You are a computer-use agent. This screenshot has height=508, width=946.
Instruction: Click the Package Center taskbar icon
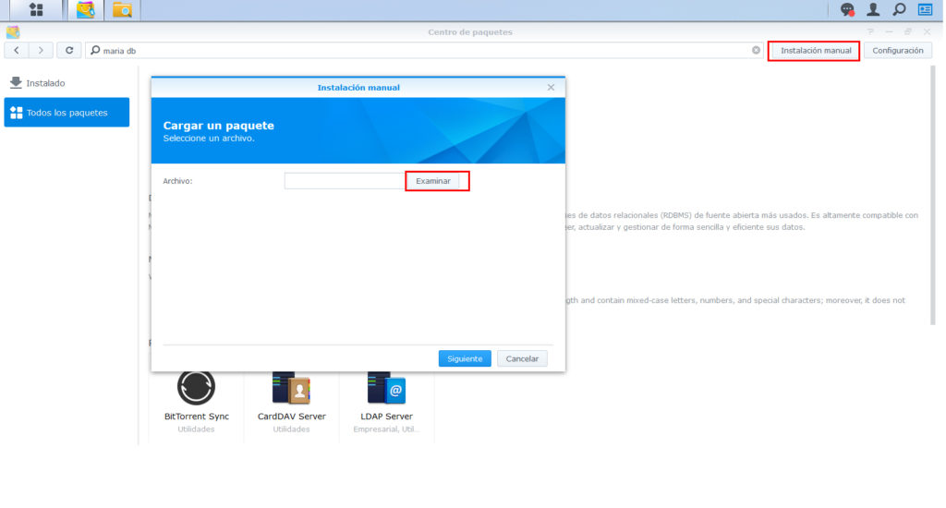[85, 10]
